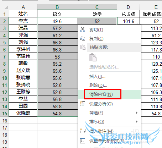Screen dimensions: 162x148
Task: Click the 语文 header cell
Action: pos(57,14)
